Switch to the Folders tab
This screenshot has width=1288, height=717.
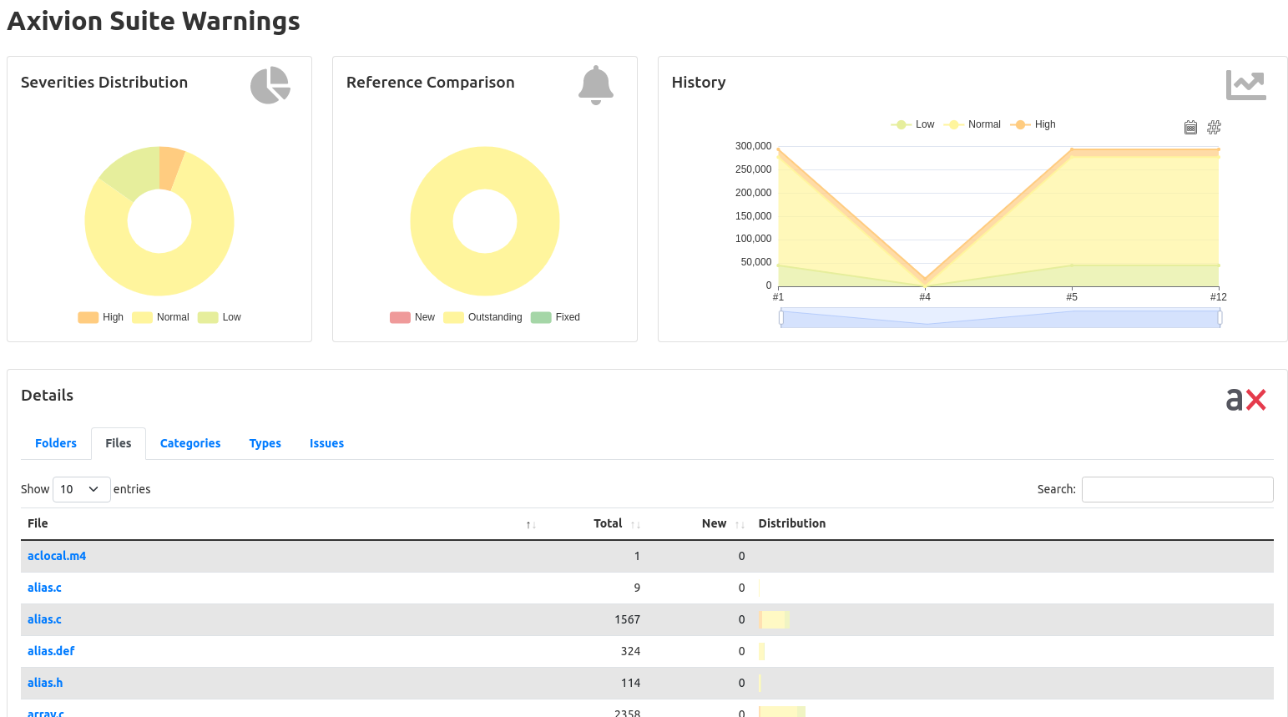(x=56, y=443)
